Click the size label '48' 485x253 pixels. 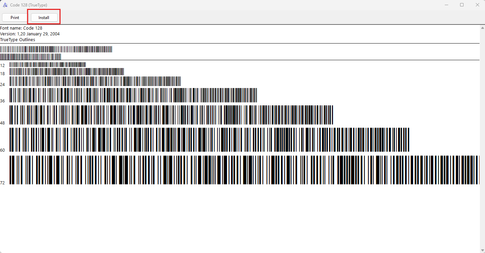click(x=2, y=123)
